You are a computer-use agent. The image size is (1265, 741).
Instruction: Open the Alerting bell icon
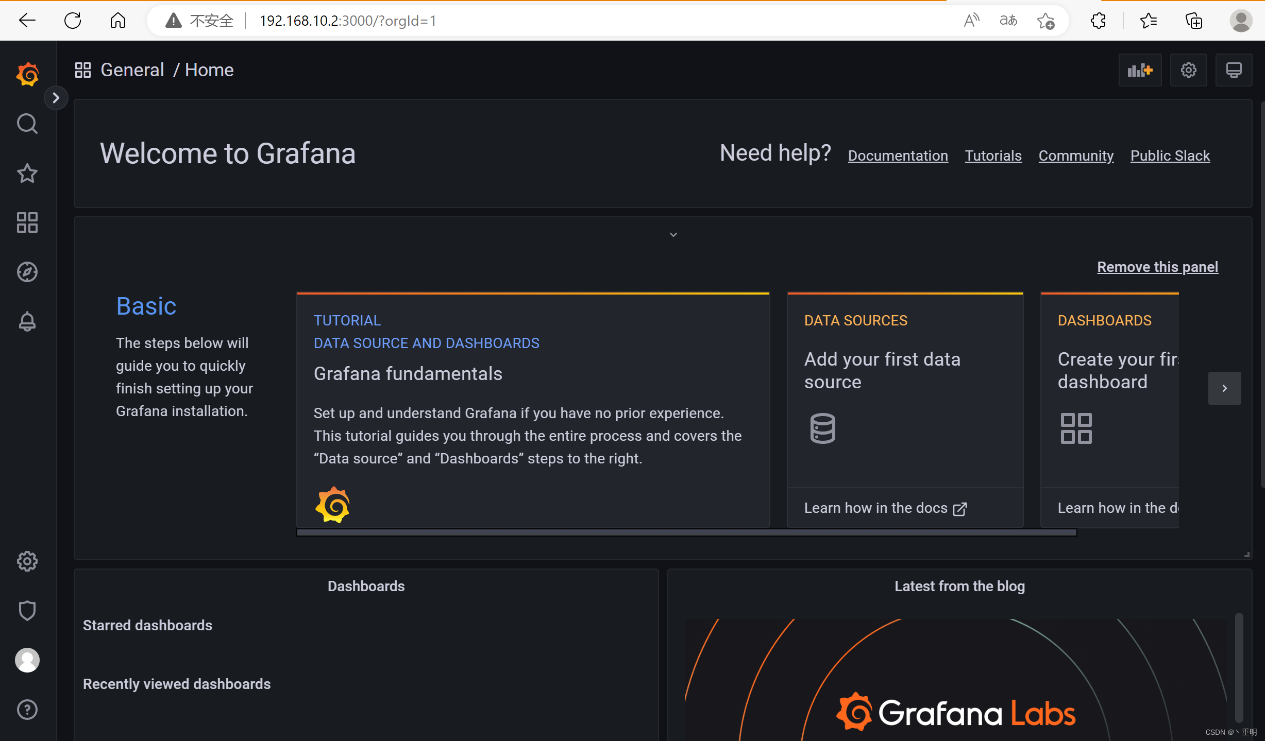pos(27,321)
